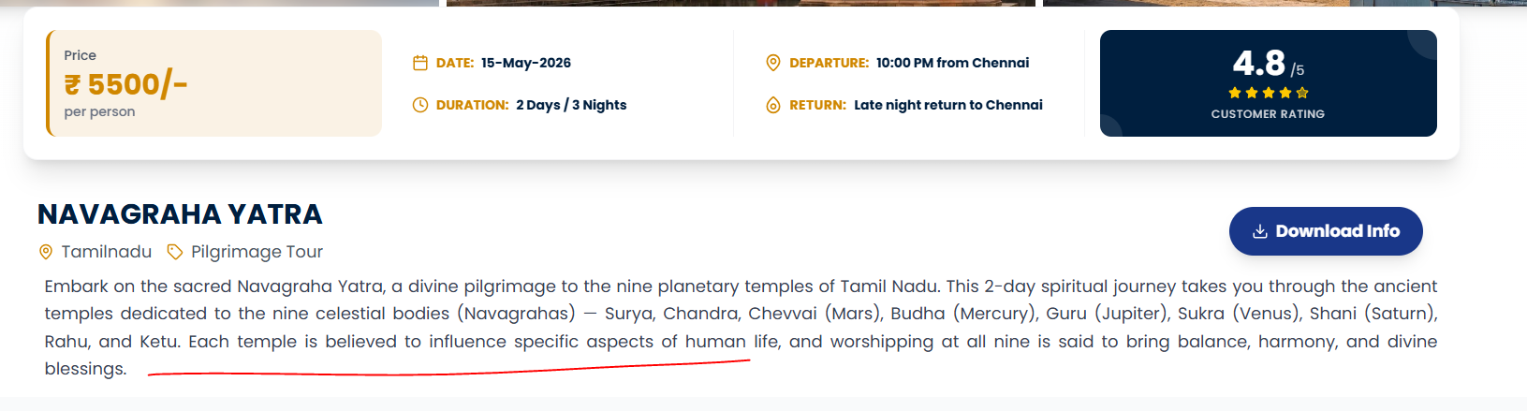Click the Tamilnadu location pin icon

46,252
